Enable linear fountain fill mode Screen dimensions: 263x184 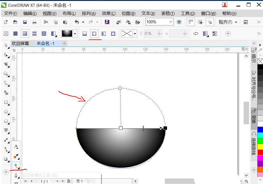coord(84,33)
